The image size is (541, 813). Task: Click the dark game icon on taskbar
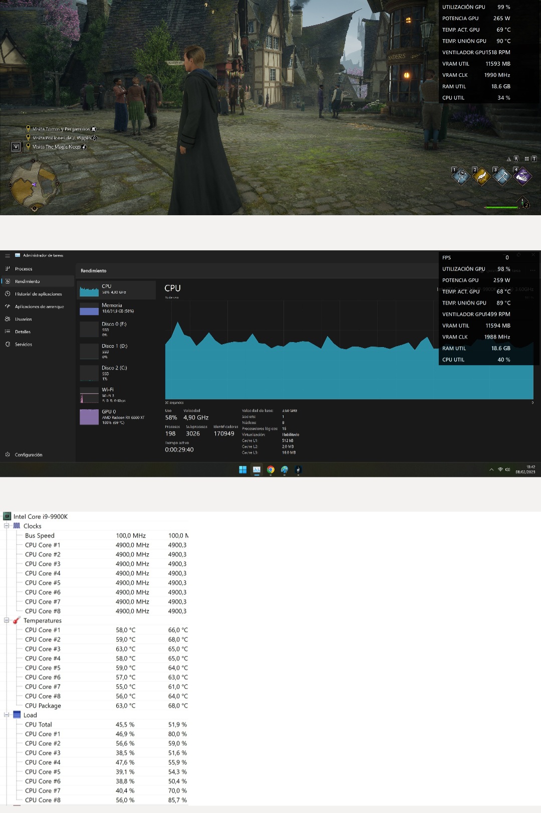point(298,470)
